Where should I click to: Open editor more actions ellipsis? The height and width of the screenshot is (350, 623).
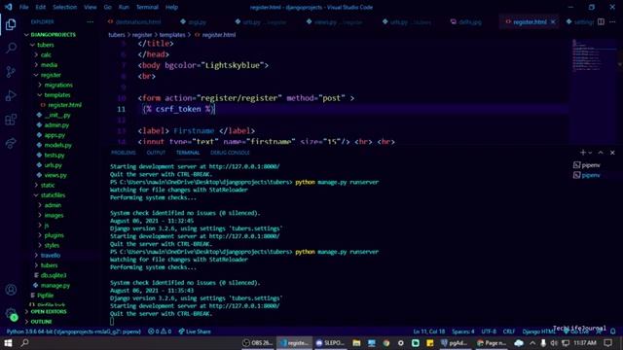[x=612, y=21]
